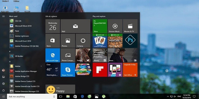Open uTorrent icon on the taskbar
This screenshot has width=199, height=99.
[104, 96]
